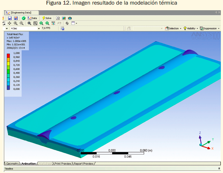This screenshot has height=173, width=223.
Task: Click the blue Save disk icon
Action: 10,18
